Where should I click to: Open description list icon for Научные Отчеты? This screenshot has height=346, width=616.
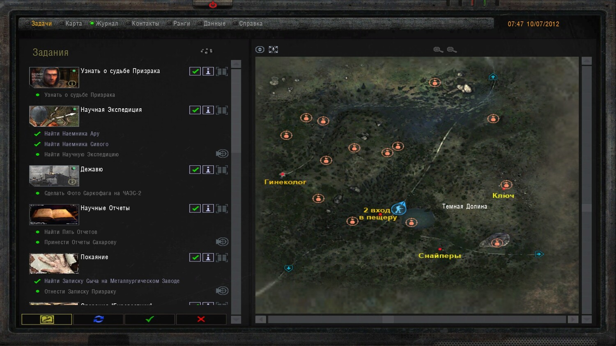coord(222,209)
